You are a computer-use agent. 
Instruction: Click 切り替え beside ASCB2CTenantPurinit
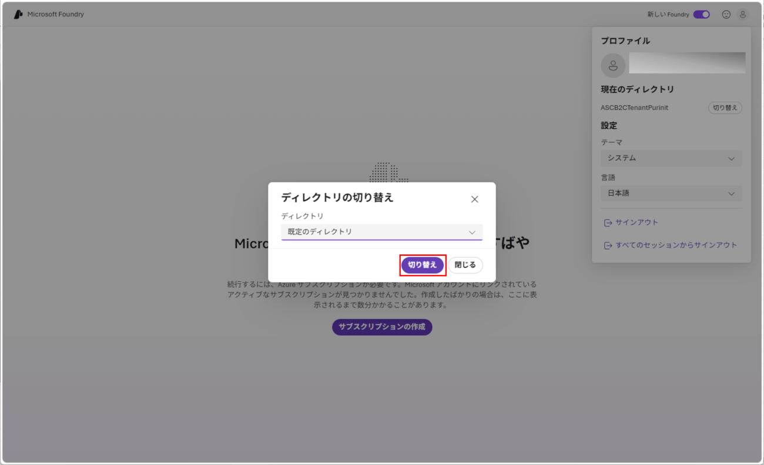725,108
